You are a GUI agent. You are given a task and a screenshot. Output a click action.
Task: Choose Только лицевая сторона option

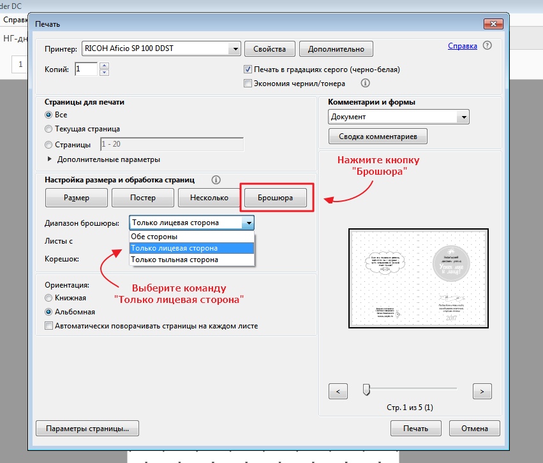(x=192, y=248)
